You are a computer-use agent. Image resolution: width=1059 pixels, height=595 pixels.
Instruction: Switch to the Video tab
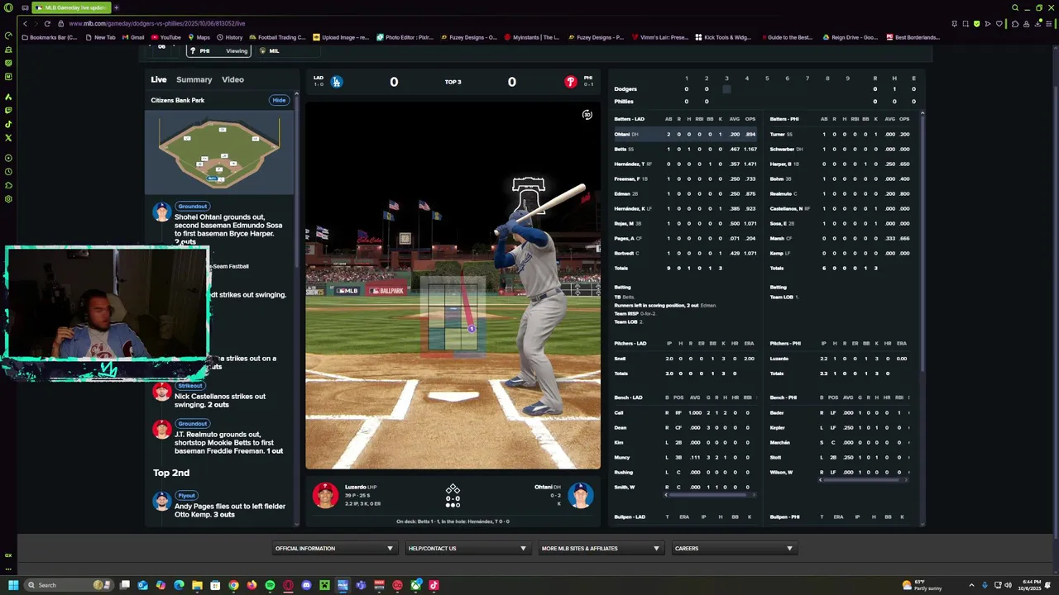coord(232,79)
